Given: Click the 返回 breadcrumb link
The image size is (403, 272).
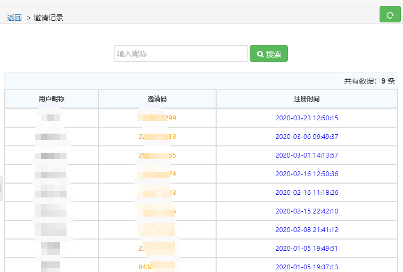Looking at the screenshot, I should click(x=14, y=18).
